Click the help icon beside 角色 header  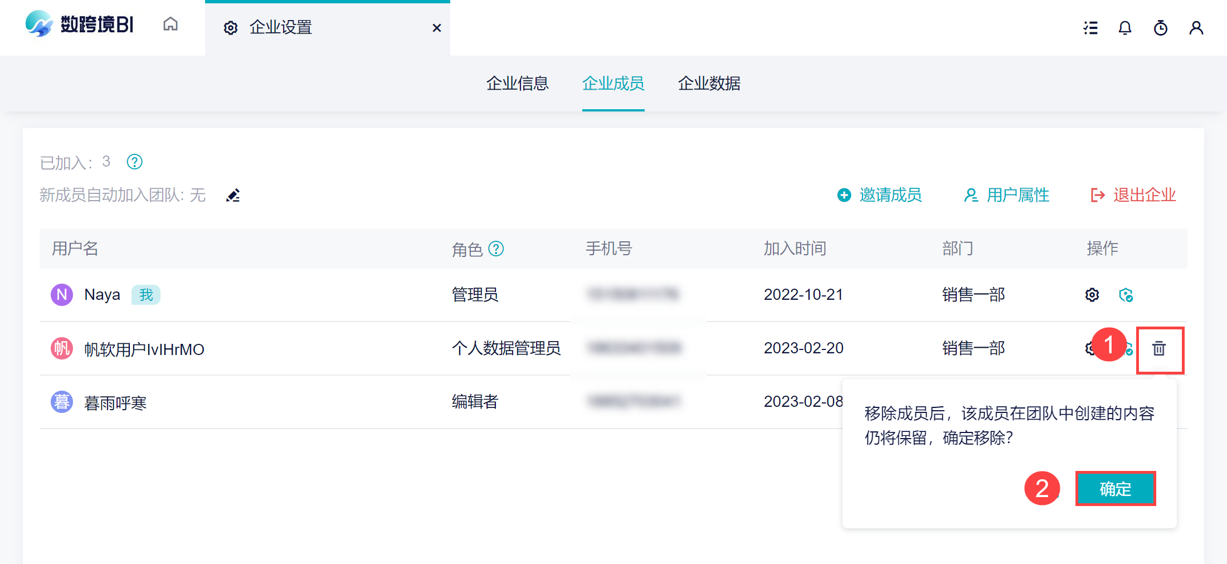click(496, 249)
